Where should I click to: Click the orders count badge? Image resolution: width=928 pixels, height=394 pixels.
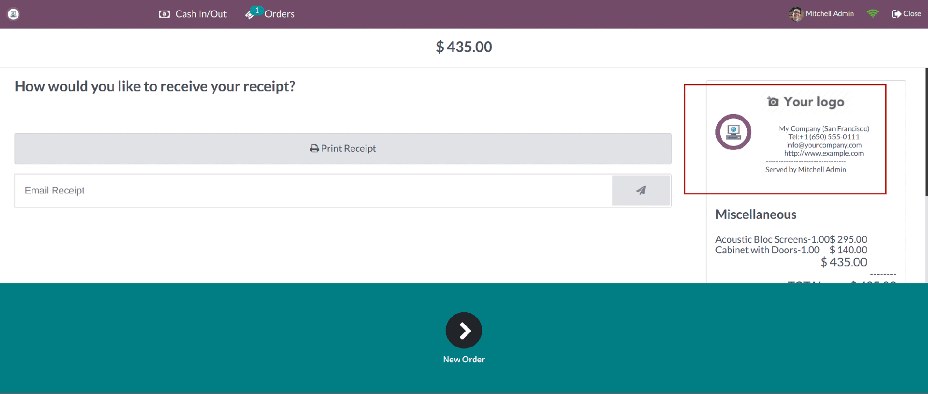click(257, 10)
